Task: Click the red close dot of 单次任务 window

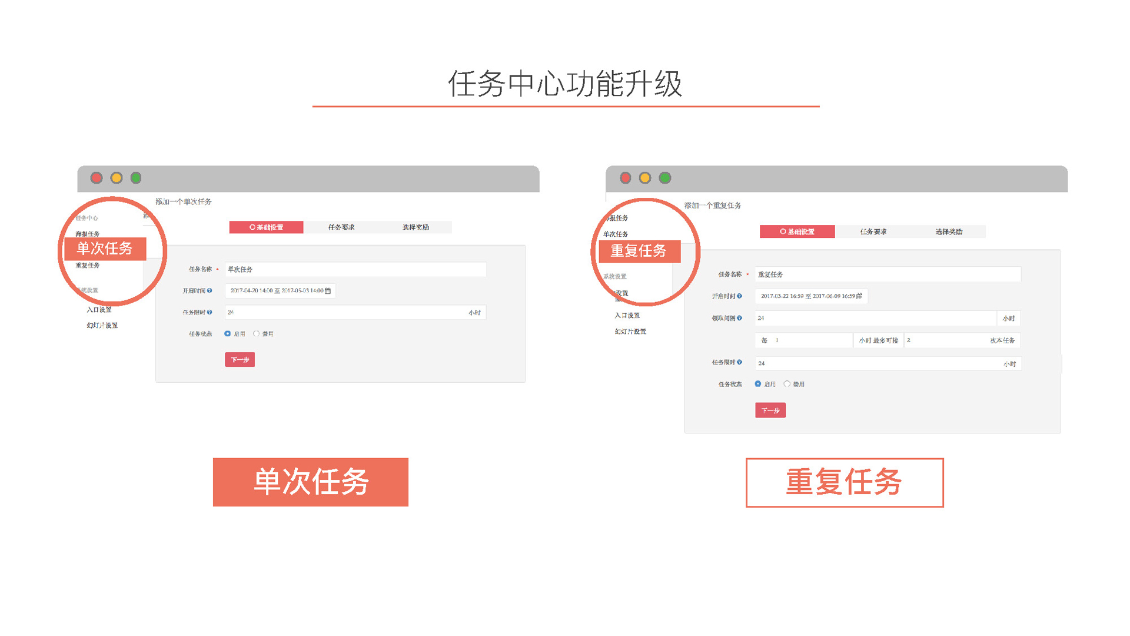Action: coord(97,178)
